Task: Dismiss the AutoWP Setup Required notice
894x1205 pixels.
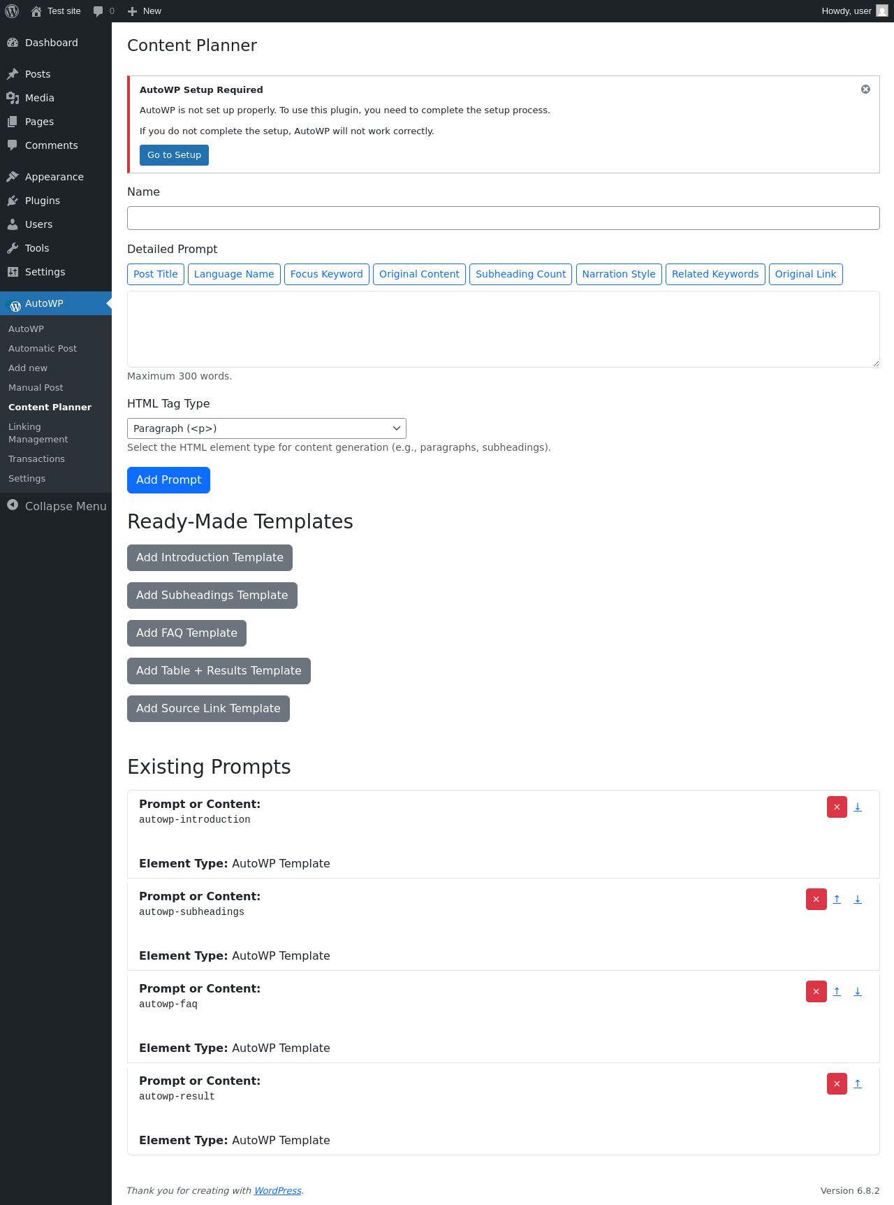Action: tap(865, 89)
